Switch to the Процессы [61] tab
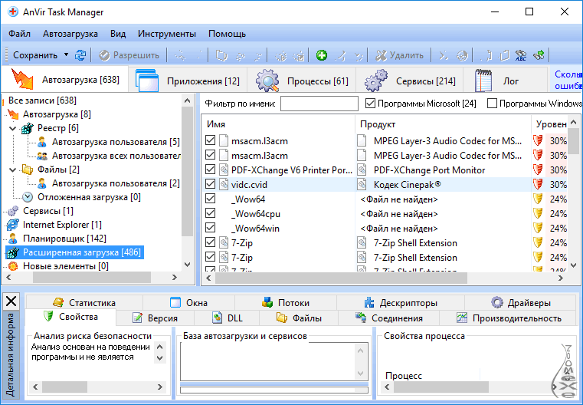This screenshot has width=583, height=405. [x=303, y=81]
